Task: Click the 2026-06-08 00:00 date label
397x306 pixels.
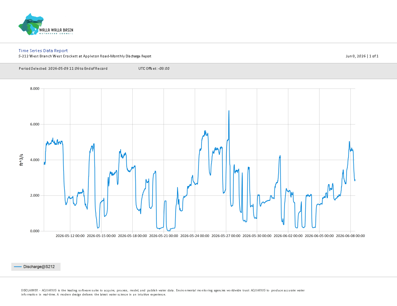Action: coord(350,236)
